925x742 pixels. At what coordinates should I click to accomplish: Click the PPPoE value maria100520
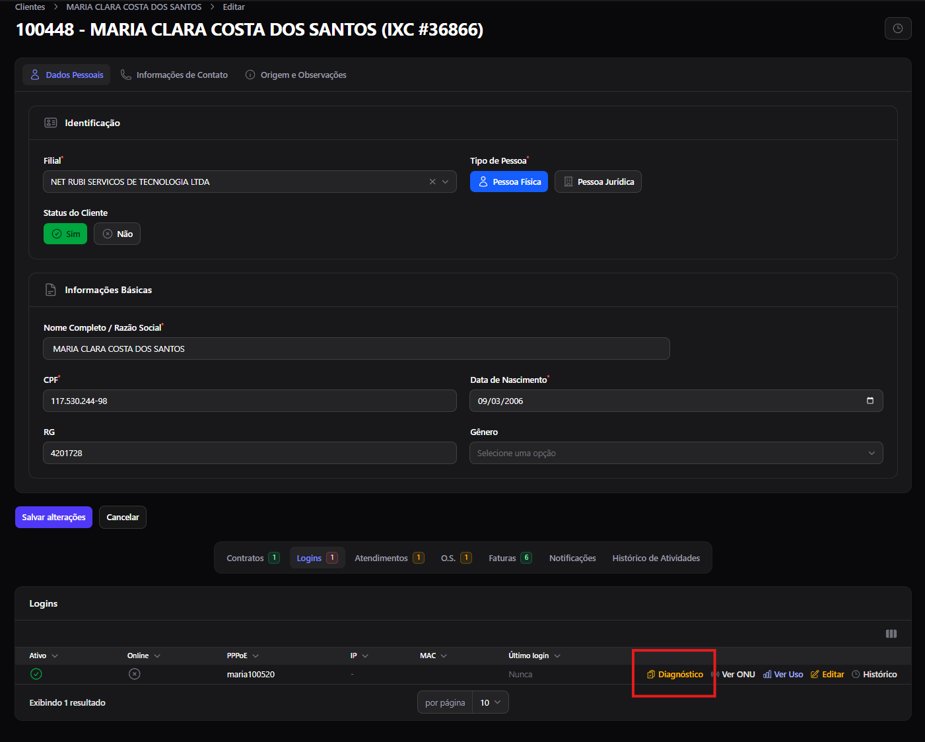(251, 674)
